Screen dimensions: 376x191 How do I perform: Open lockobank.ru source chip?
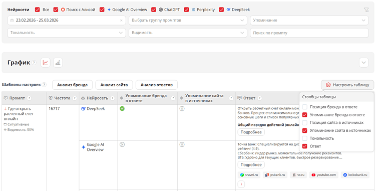click(x=355, y=175)
